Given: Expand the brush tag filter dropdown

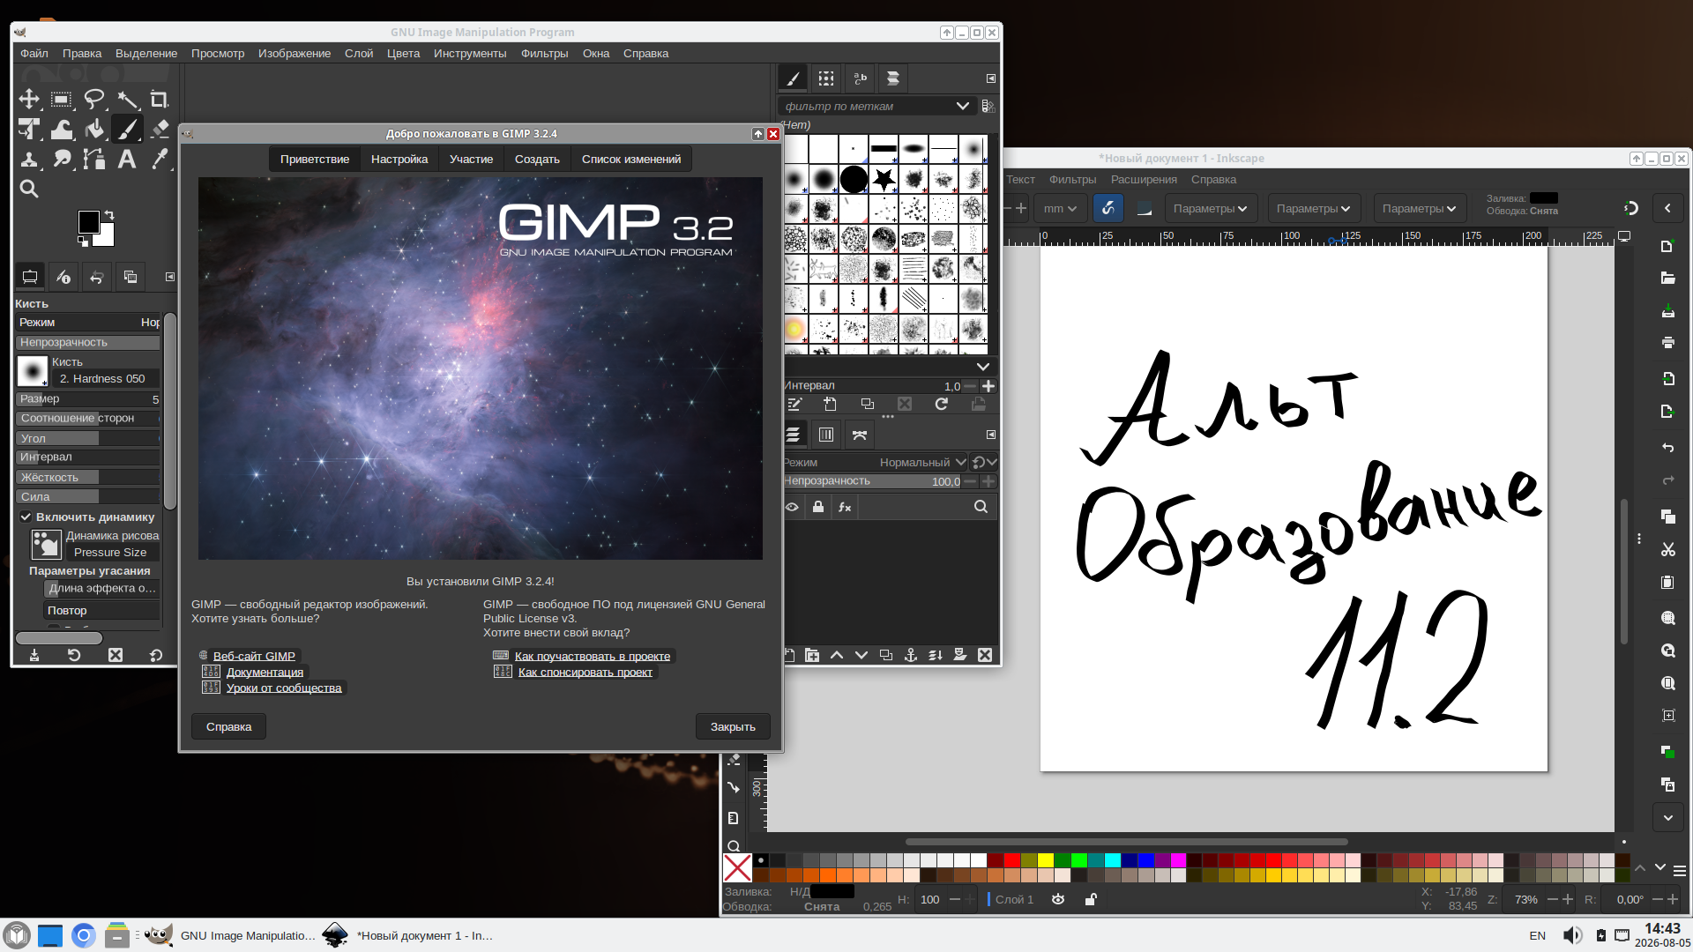Looking at the screenshot, I should point(962,106).
